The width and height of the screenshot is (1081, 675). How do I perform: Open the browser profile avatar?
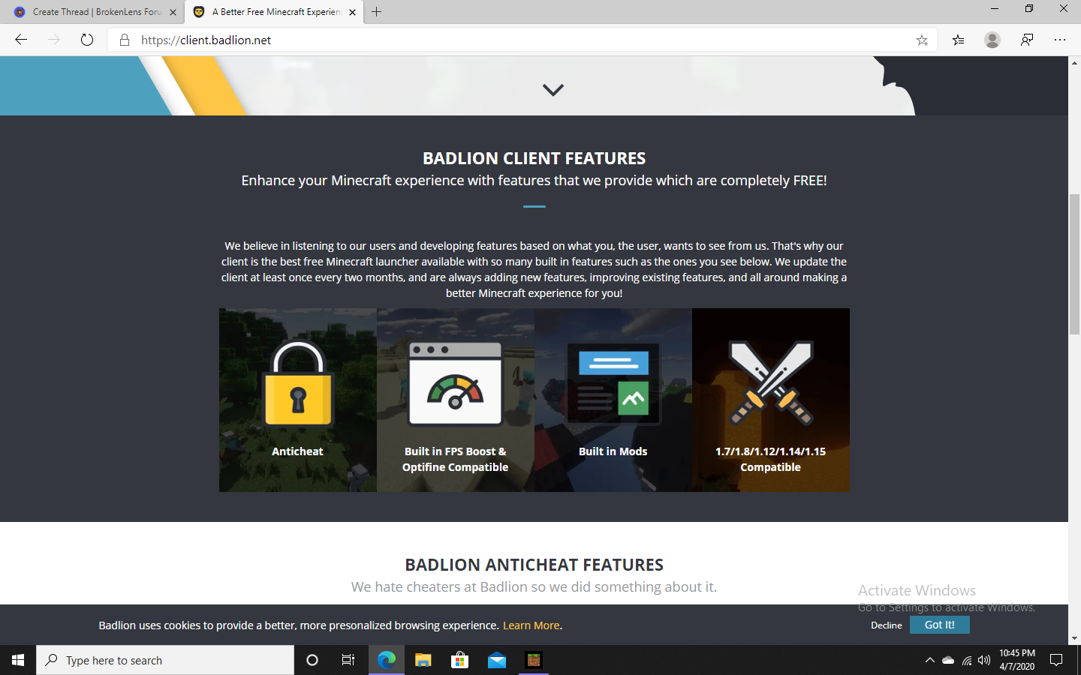click(x=992, y=40)
